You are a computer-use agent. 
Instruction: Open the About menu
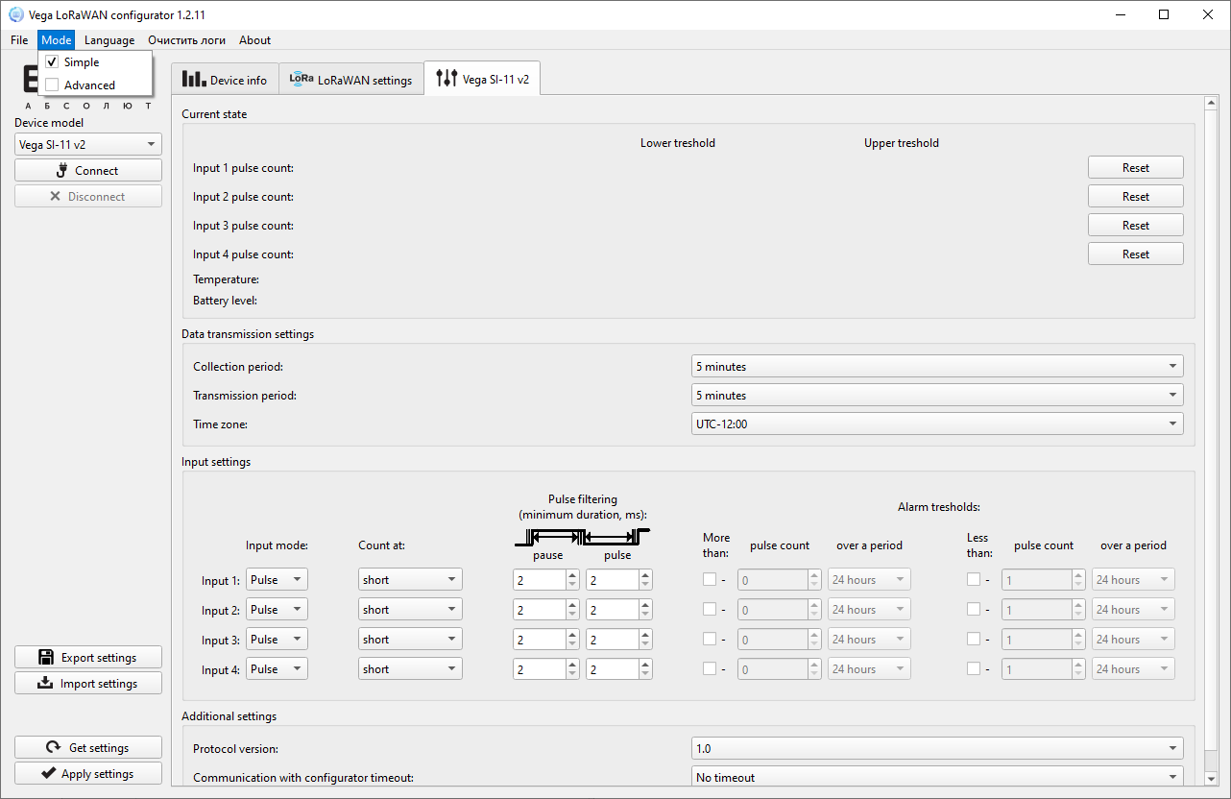click(255, 40)
